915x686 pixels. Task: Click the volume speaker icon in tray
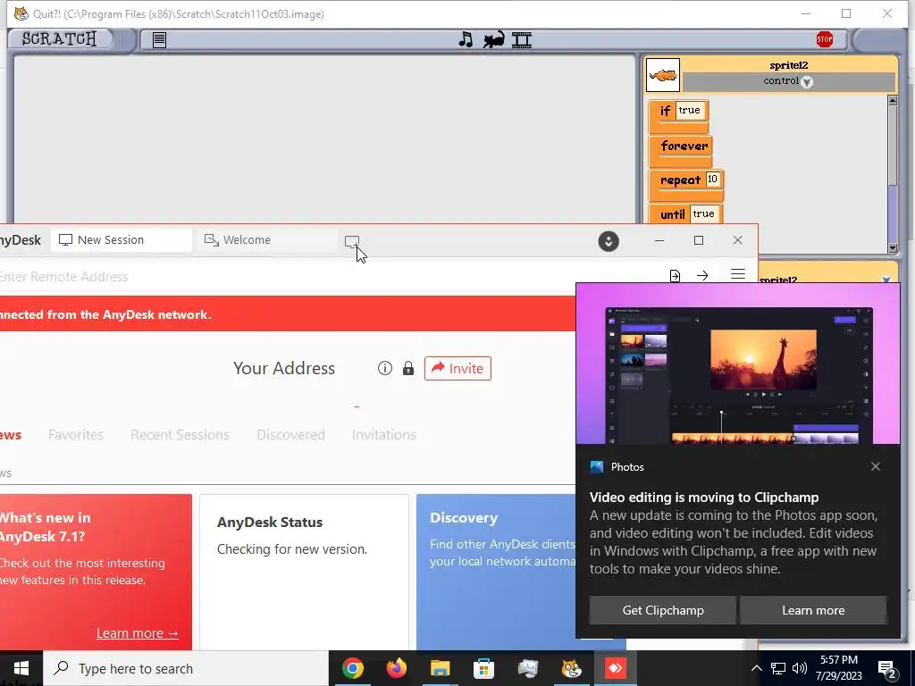click(x=800, y=668)
